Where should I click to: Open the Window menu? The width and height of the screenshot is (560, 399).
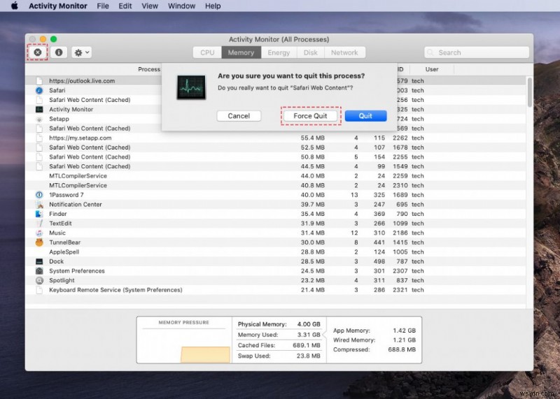click(181, 6)
